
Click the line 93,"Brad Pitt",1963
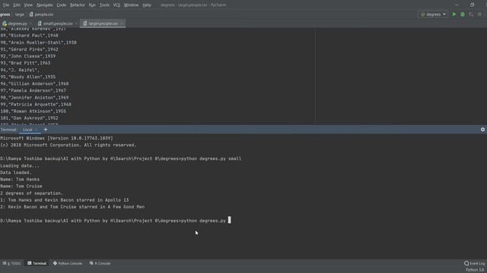tap(25, 63)
